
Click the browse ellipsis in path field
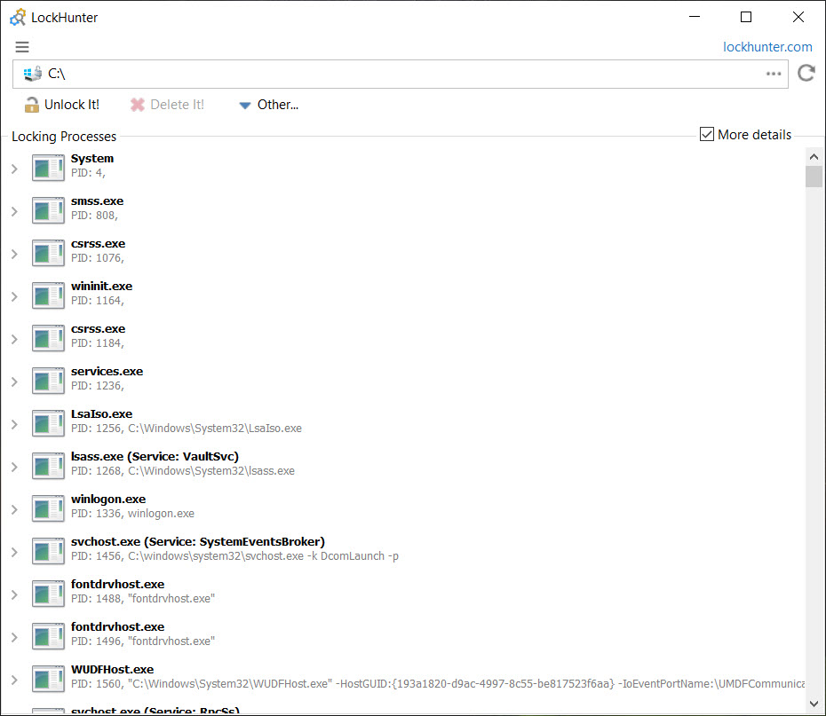pyautogui.click(x=774, y=74)
